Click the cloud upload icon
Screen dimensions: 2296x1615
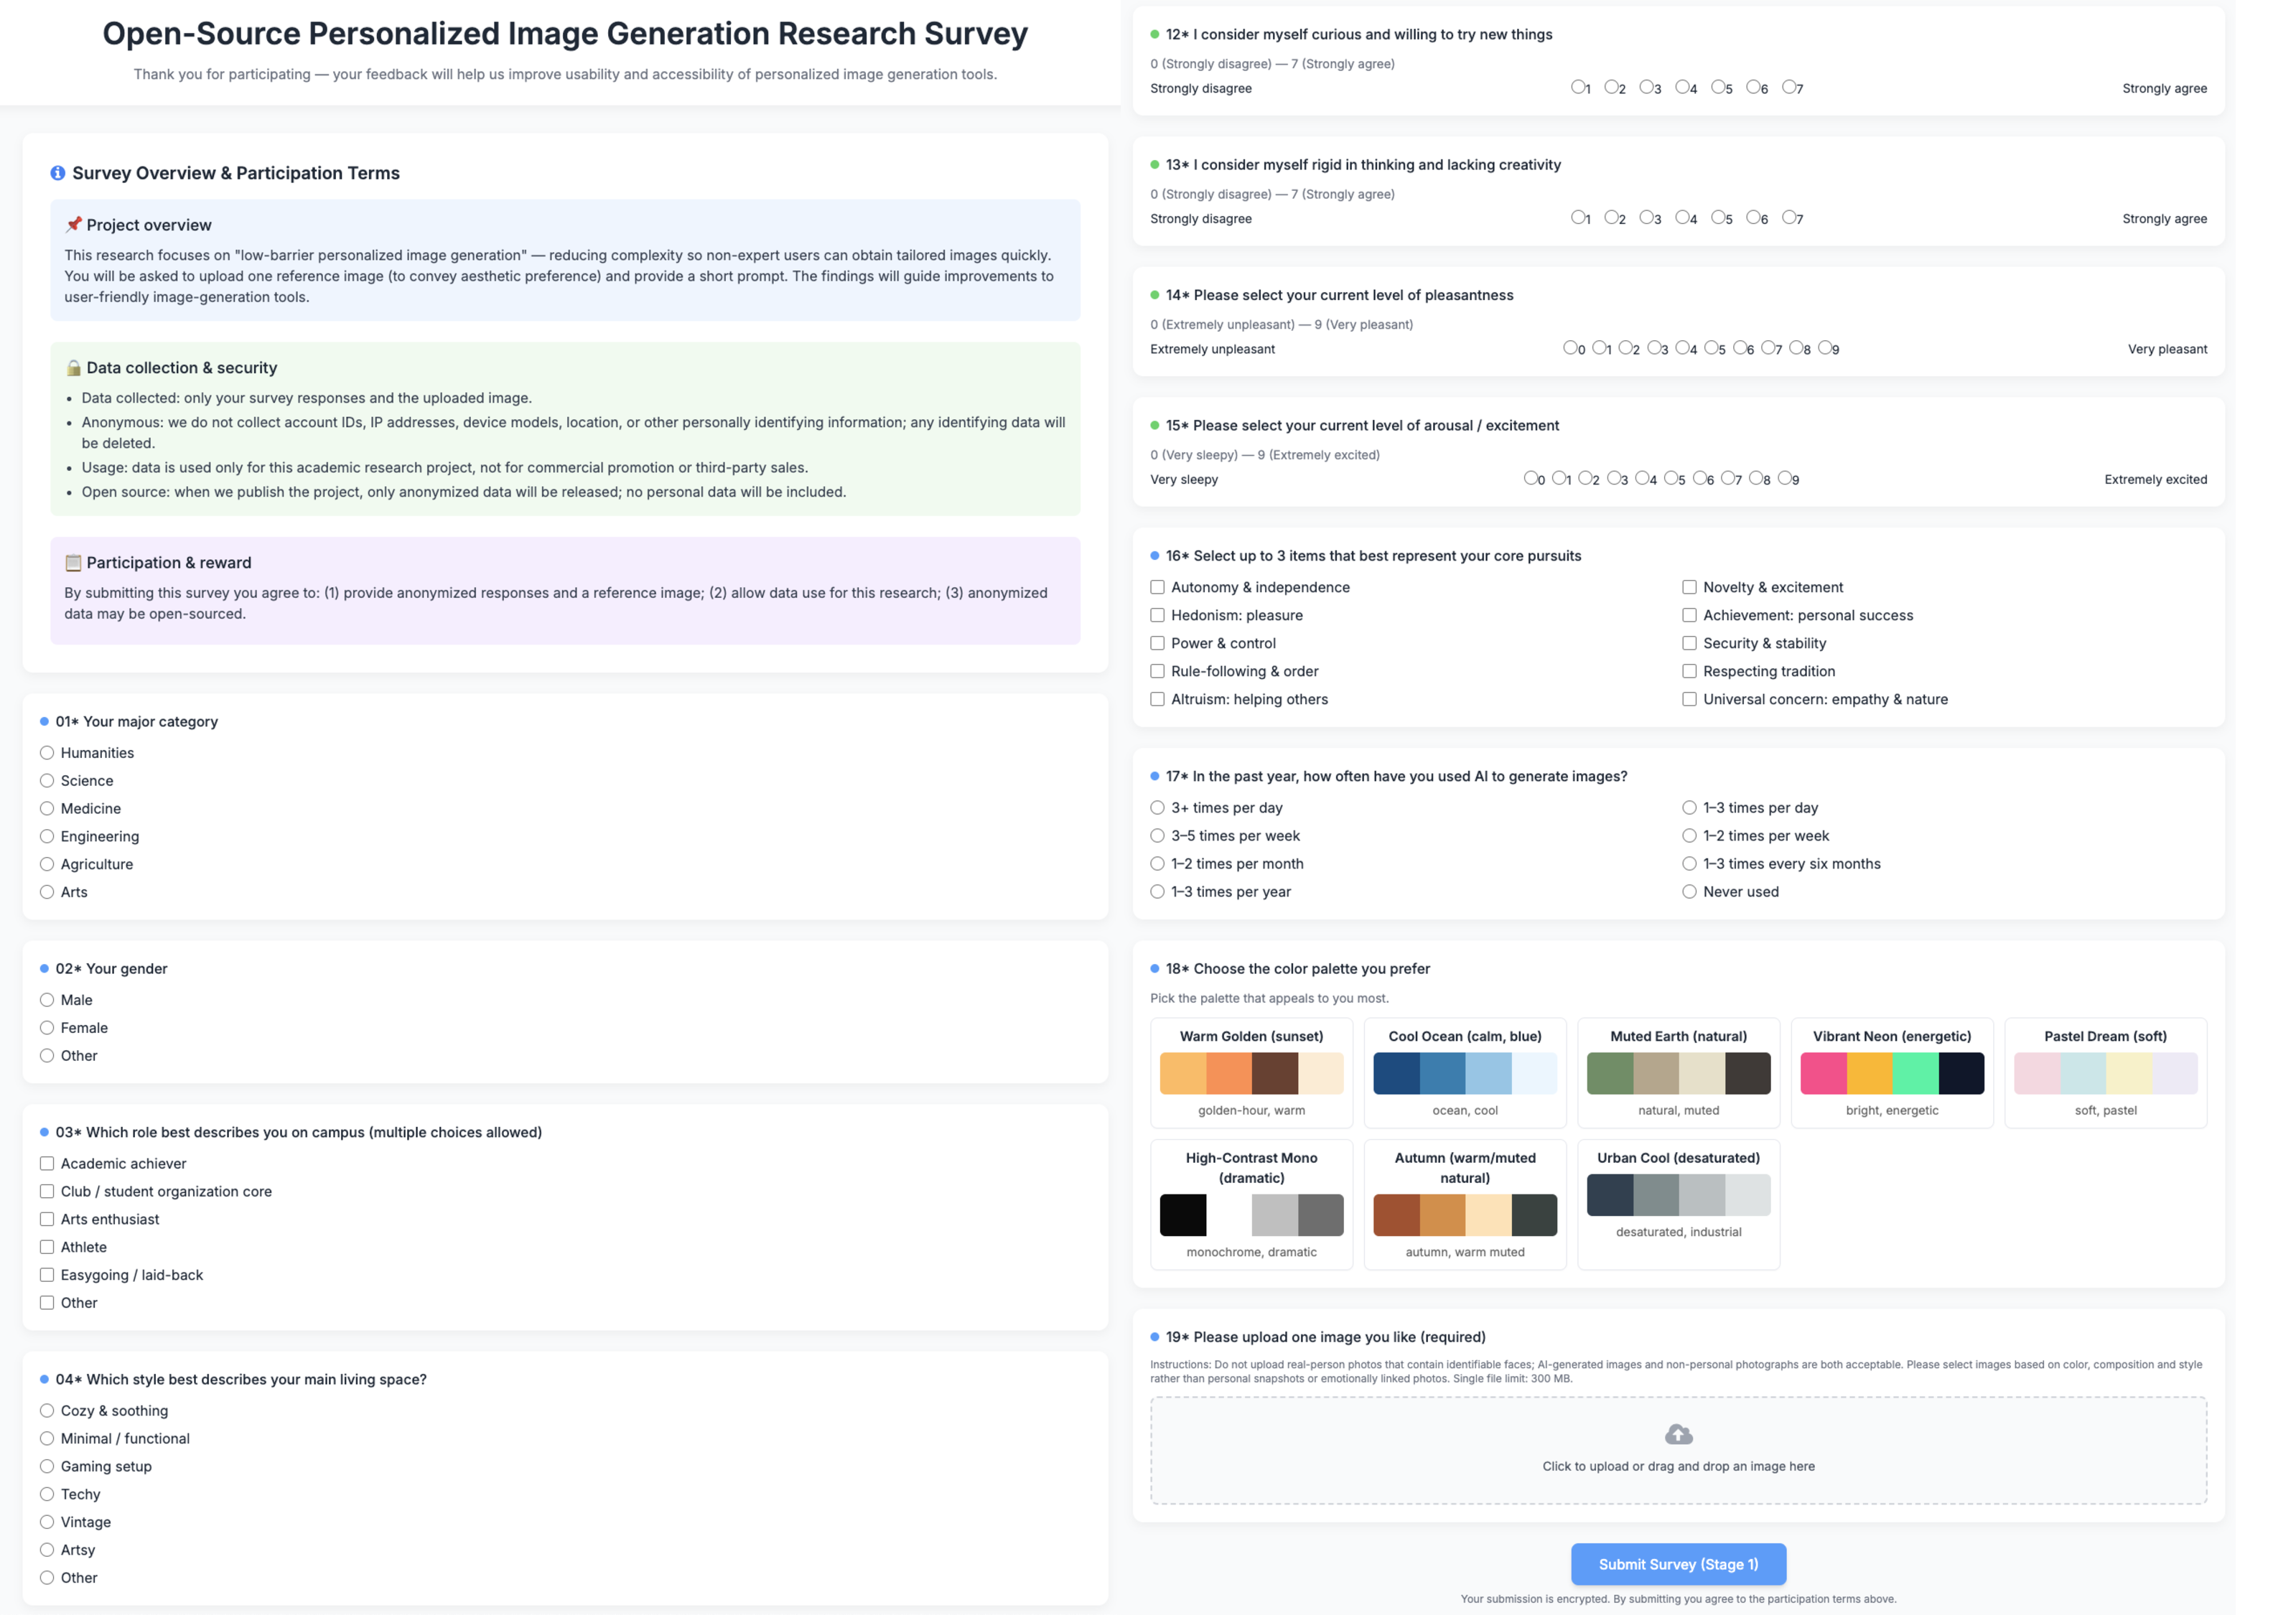coord(1678,1435)
